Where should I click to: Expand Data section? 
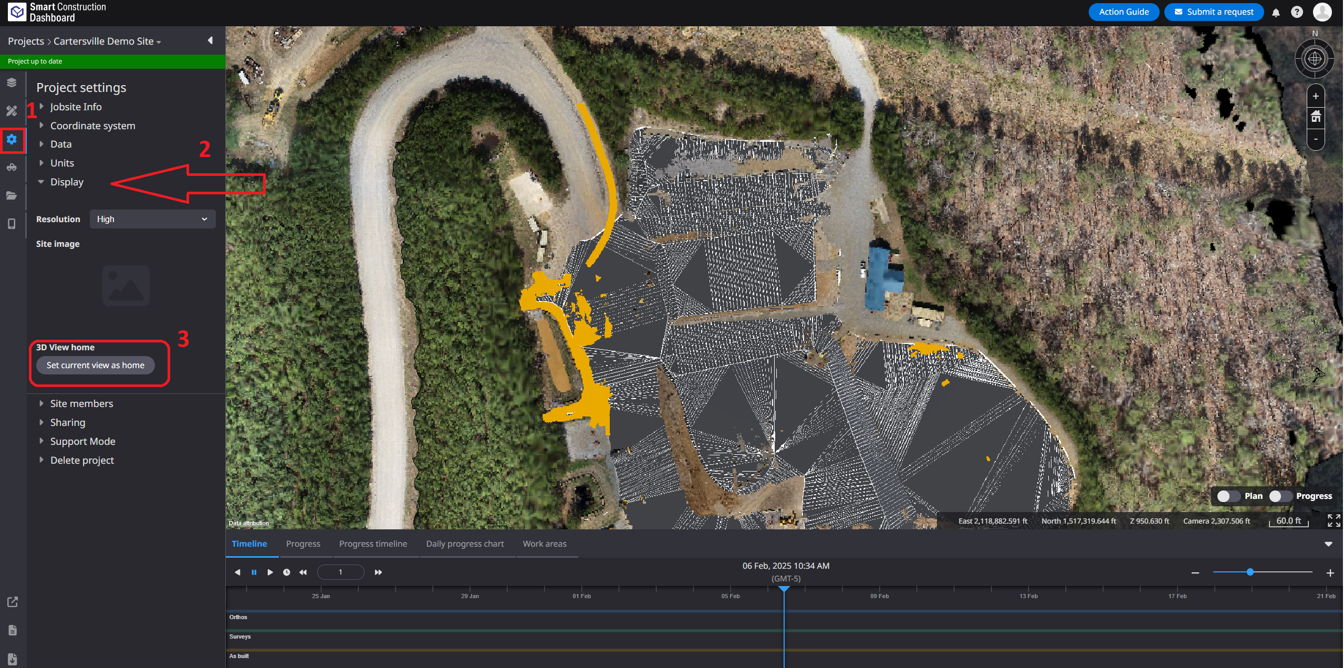click(60, 144)
